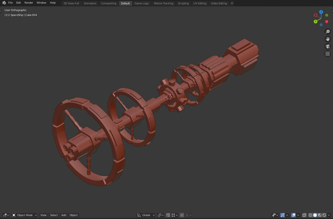The height and width of the screenshot is (219, 333).
Task: Click the '(11) SpaceShip | Cube.004' overlay text
Action: tap(21, 15)
